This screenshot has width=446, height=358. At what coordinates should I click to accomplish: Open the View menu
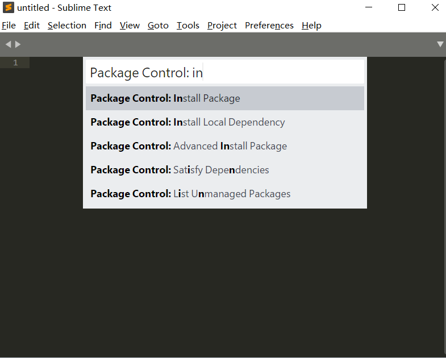(x=130, y=26)
